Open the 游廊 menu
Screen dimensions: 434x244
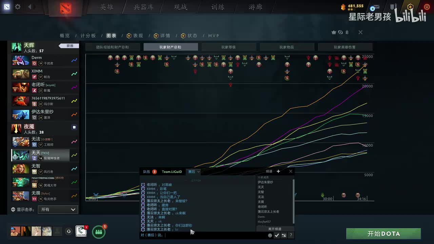click(255, 7)
